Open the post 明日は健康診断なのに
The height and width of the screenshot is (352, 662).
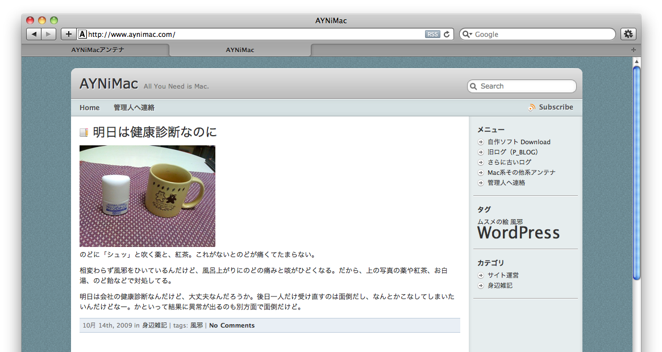pos(155,132)
